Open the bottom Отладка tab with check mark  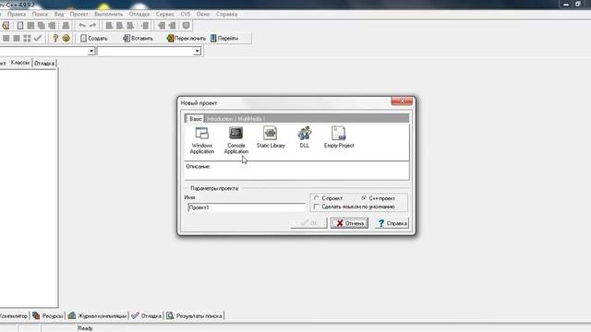point(146,315)
